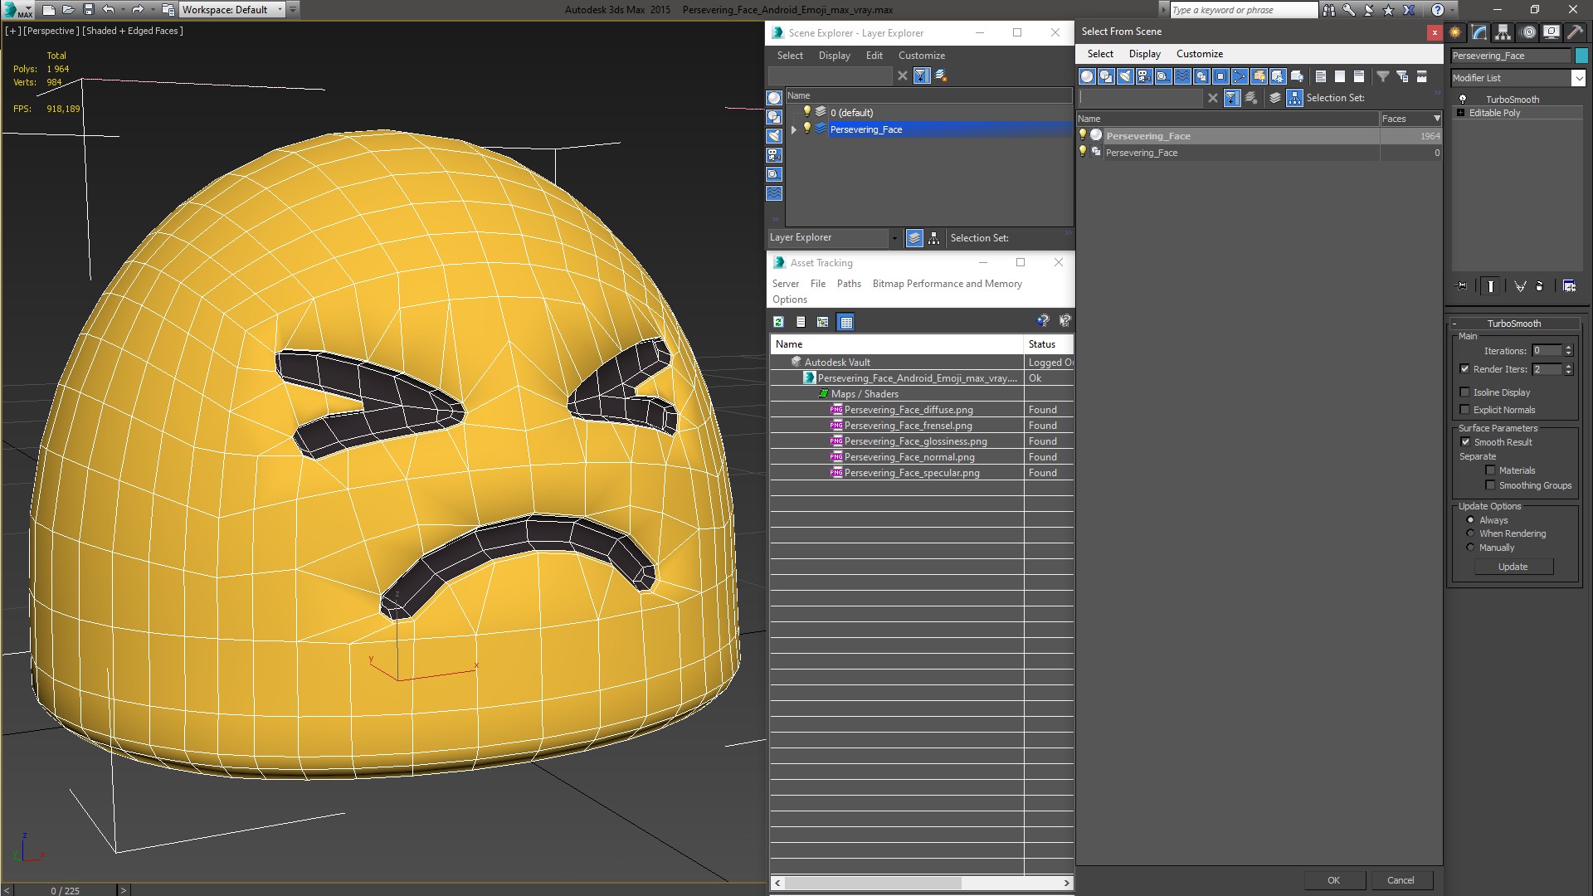Viewport: 1593px width, 896px height.
Task: Enable Separate by Smoothing Groups checkbox
Action: click(1490, 485)
